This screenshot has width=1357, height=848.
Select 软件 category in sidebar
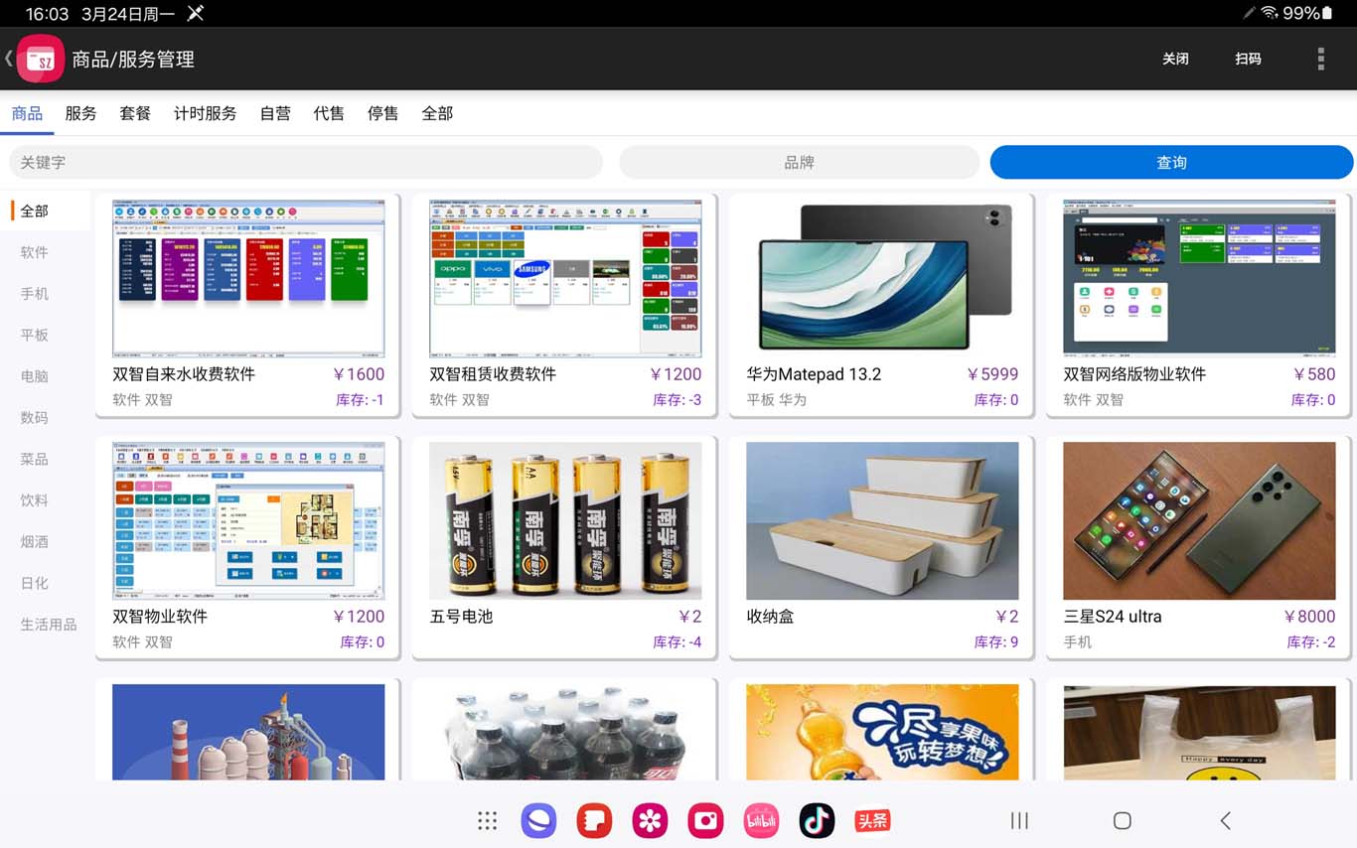35,252
